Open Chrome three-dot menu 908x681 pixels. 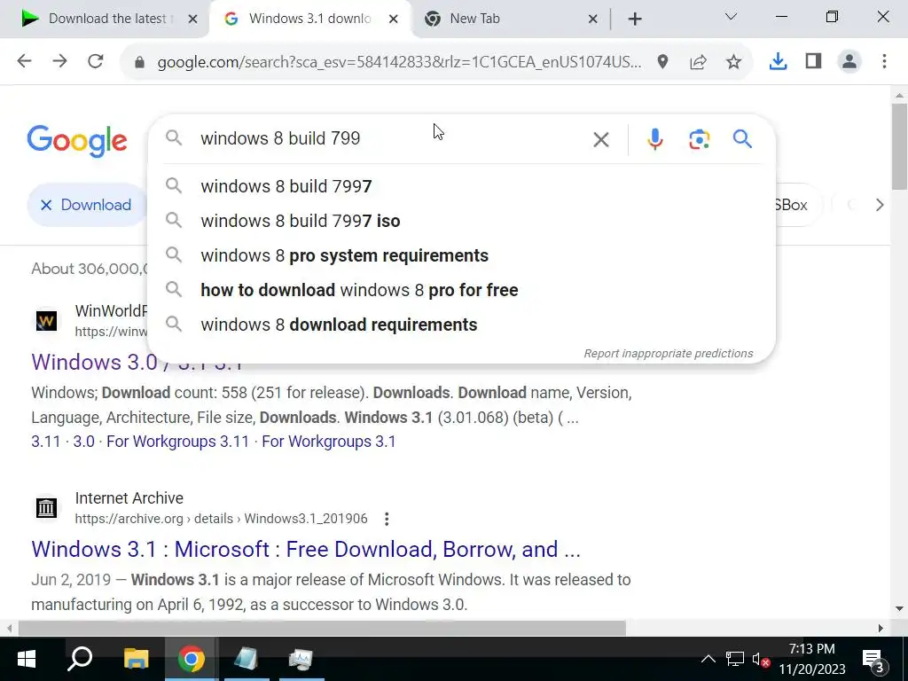(x=884, y=61)
